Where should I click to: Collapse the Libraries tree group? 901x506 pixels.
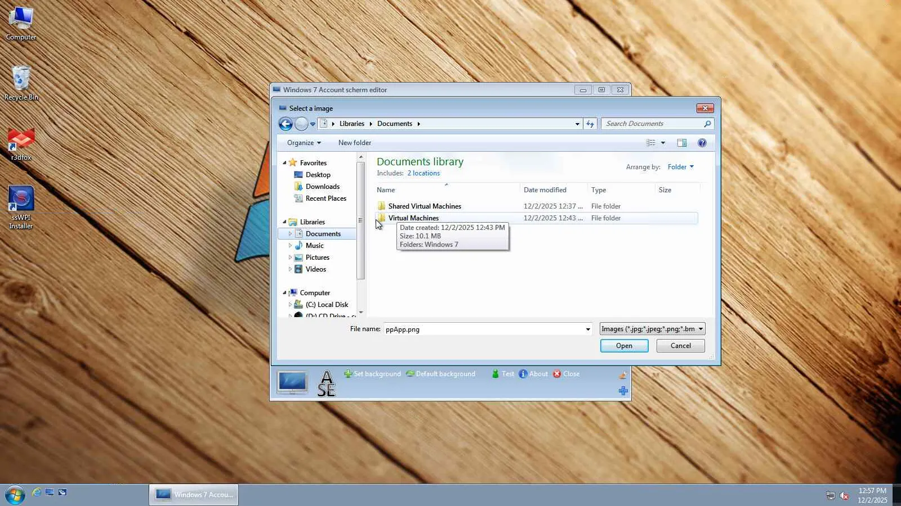[284, 222]
